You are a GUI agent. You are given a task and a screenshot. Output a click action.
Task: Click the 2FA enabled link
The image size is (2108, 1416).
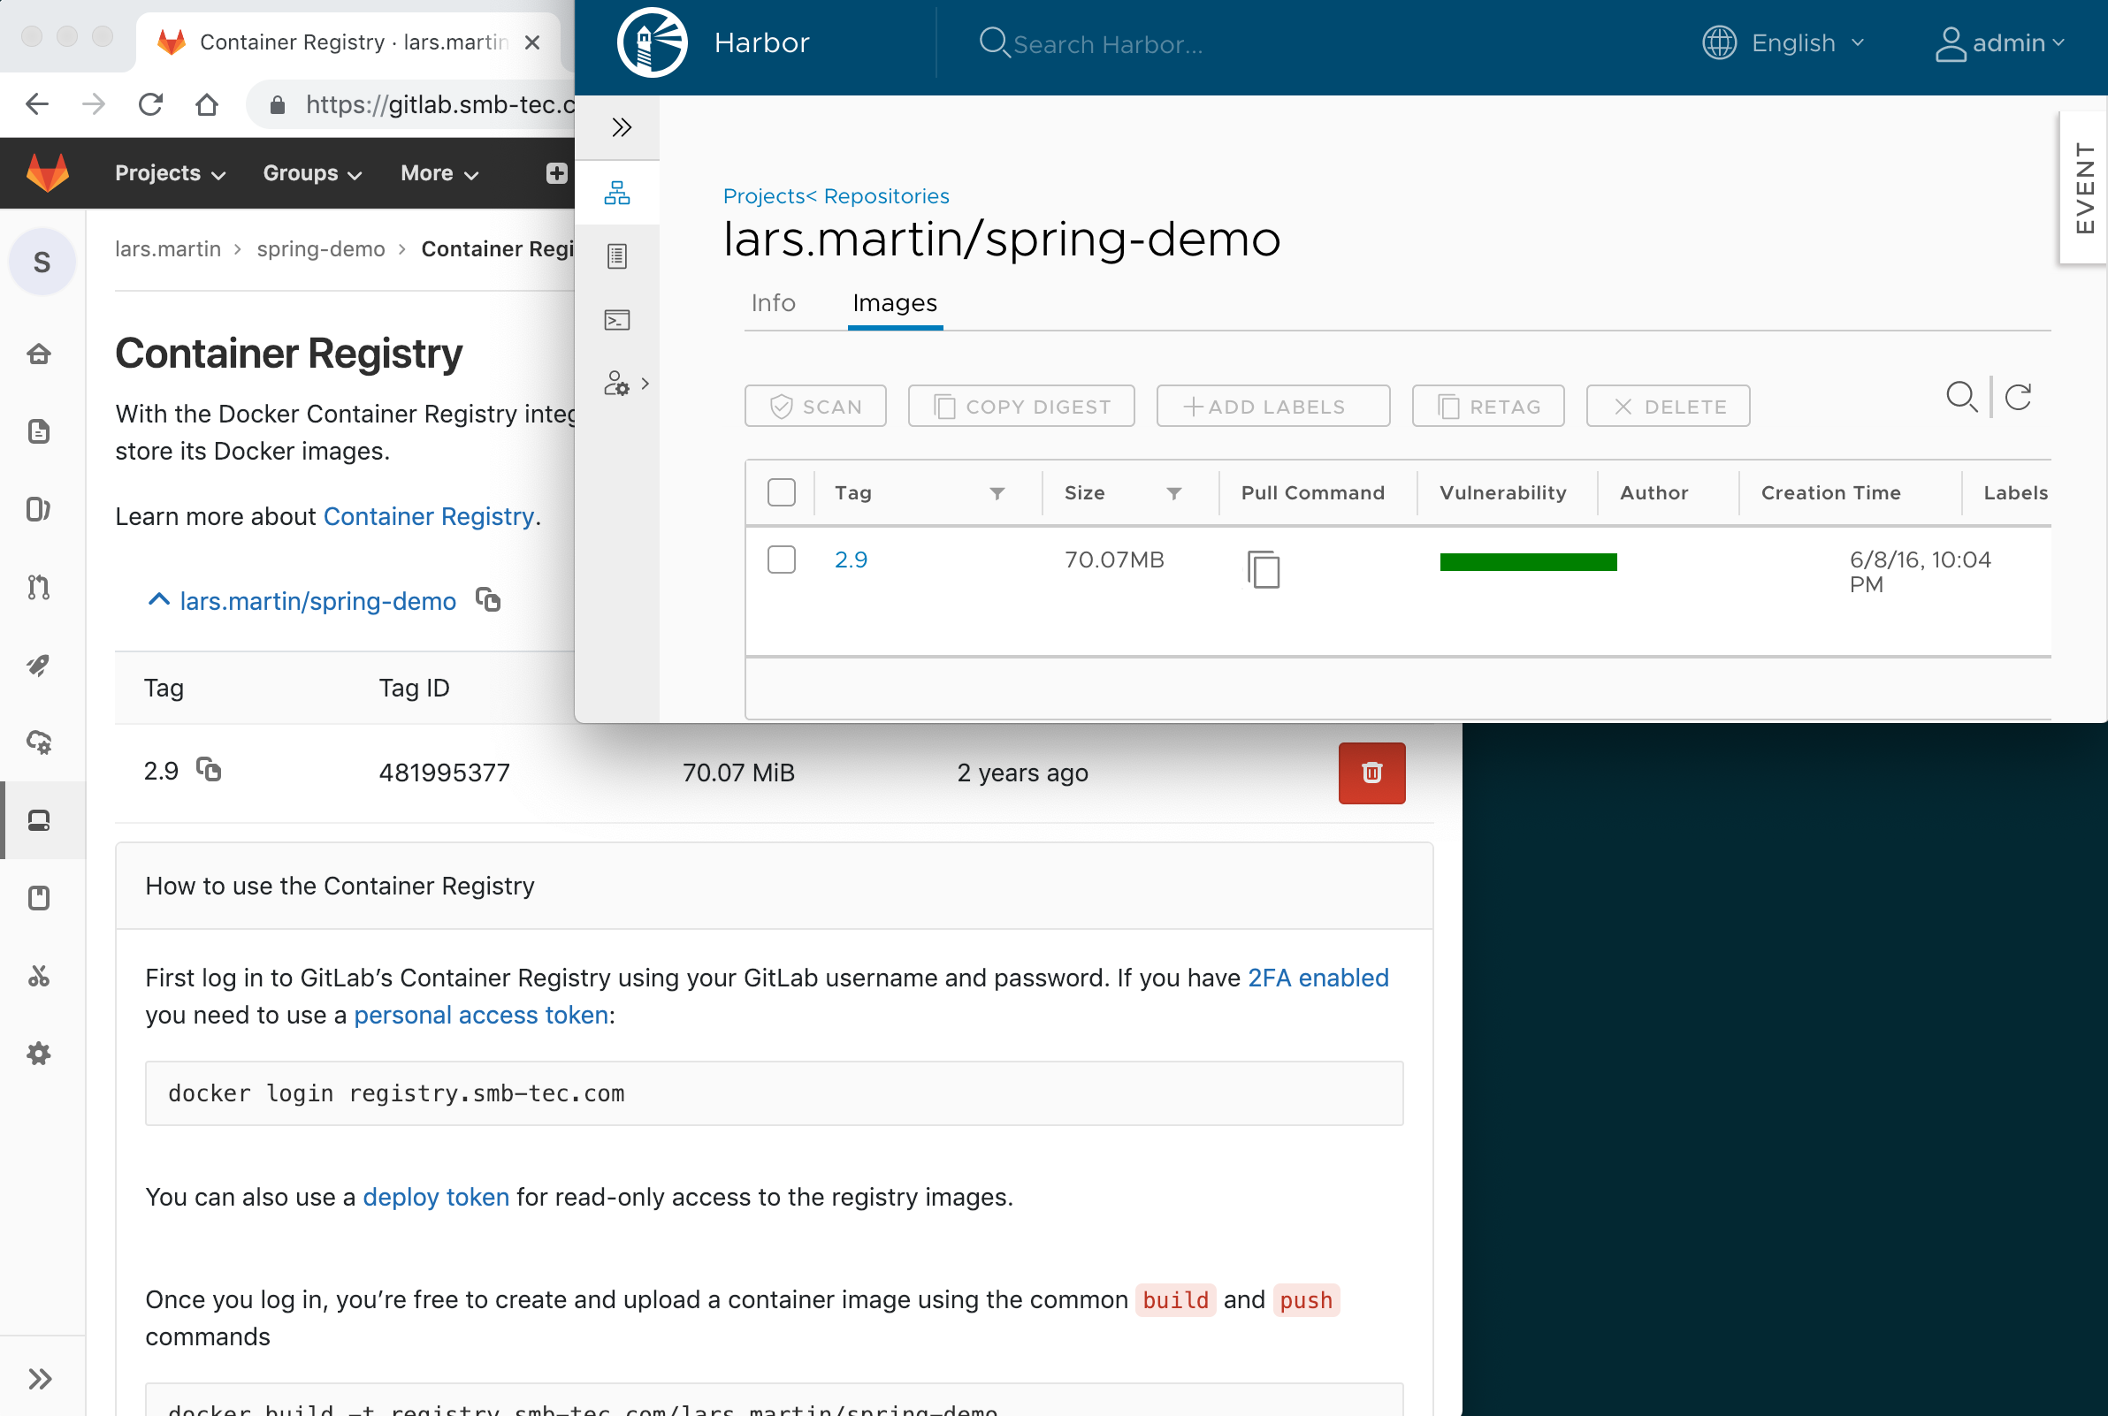point(1317,977)
